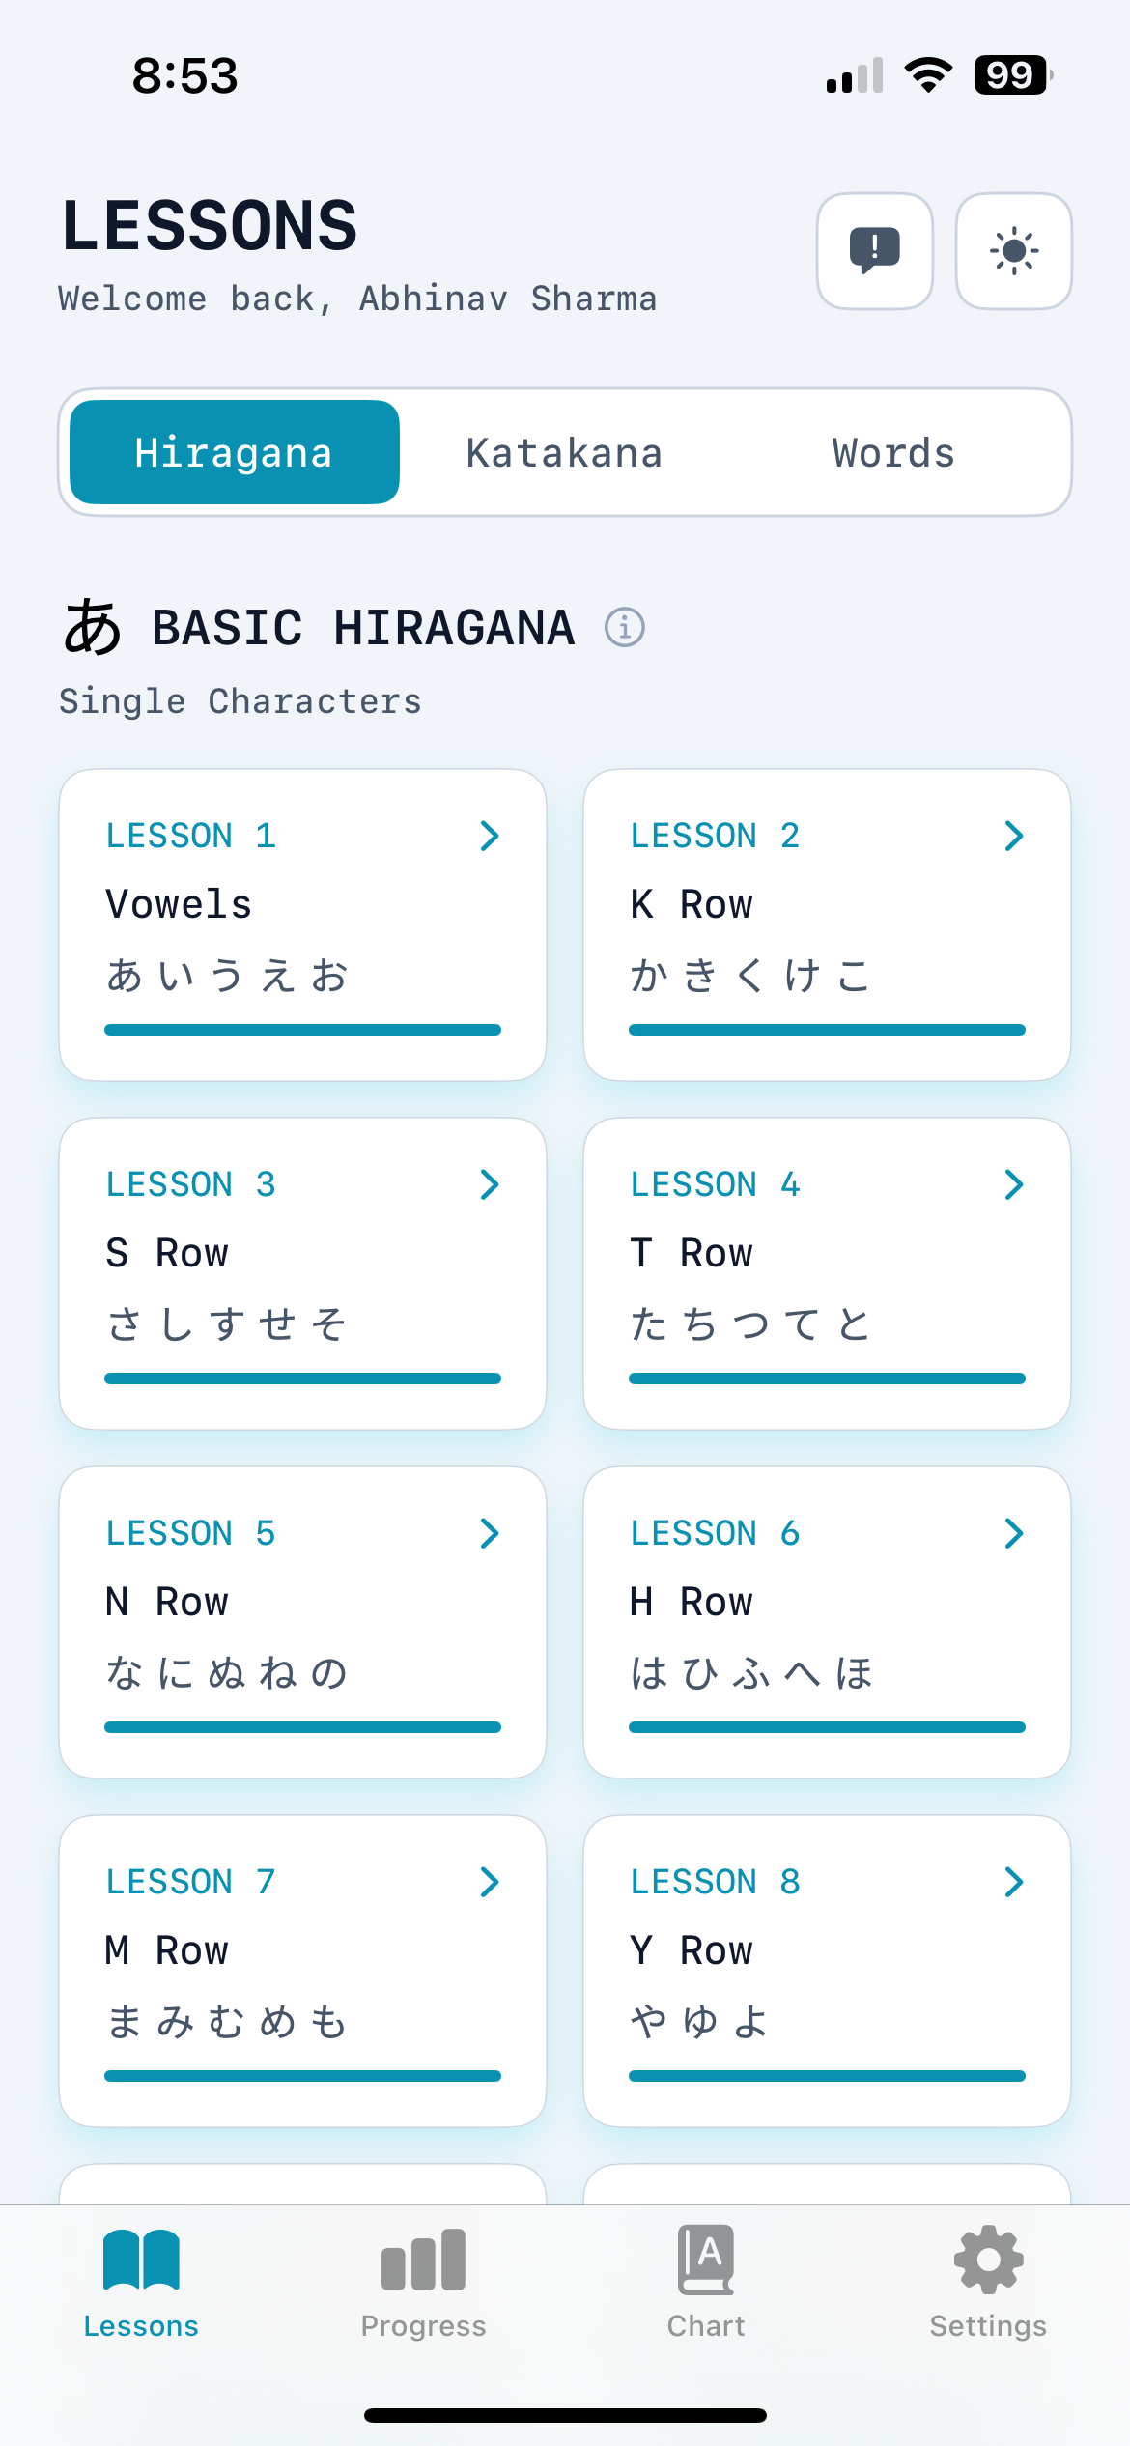Toggle the light/dark theme sun icon

click(x=1013, y=251)
